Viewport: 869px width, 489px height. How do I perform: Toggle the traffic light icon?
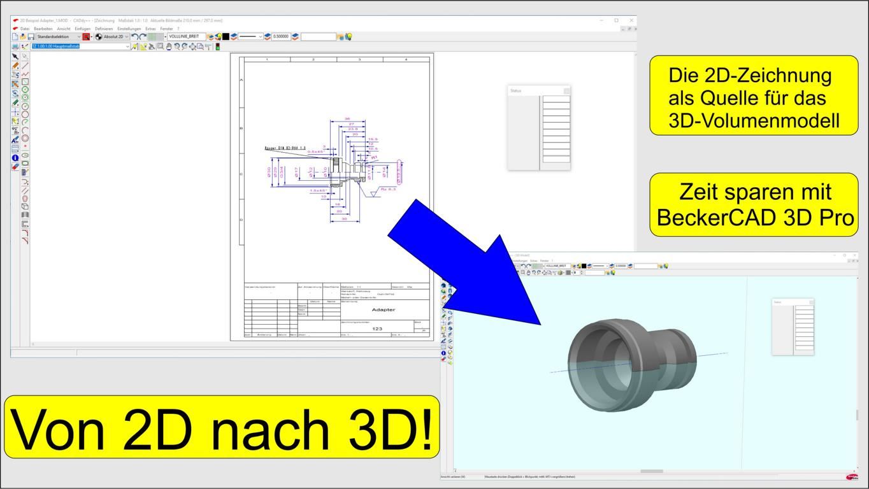(217, 46)
